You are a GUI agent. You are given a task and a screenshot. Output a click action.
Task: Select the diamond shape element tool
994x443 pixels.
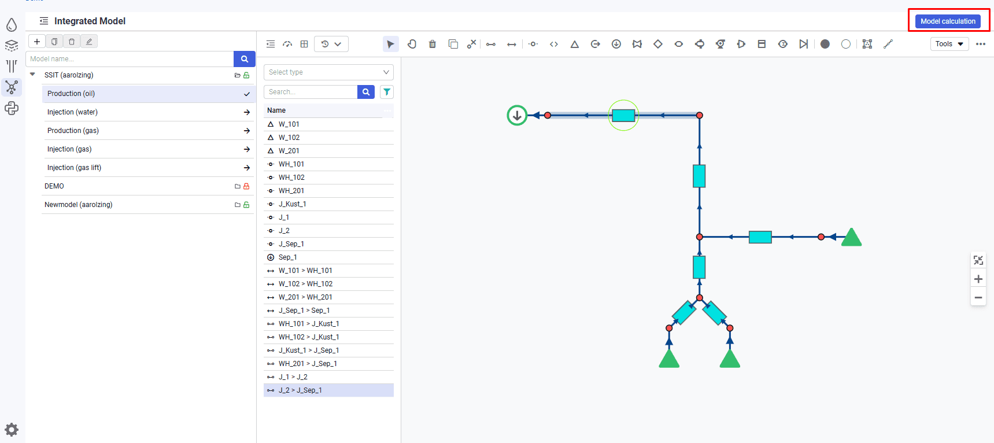[658, 44]
